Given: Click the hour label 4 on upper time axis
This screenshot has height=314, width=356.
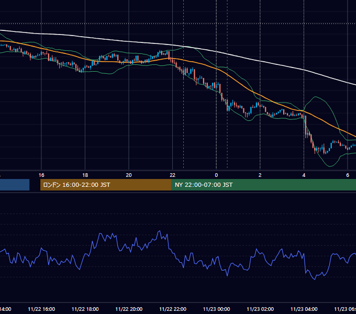Looking at the screenshot, I should [x=304, y=175].
